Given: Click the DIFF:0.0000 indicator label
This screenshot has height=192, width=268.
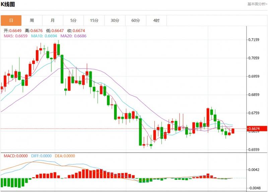Looking at the screenshot, I should click(41, 156).
